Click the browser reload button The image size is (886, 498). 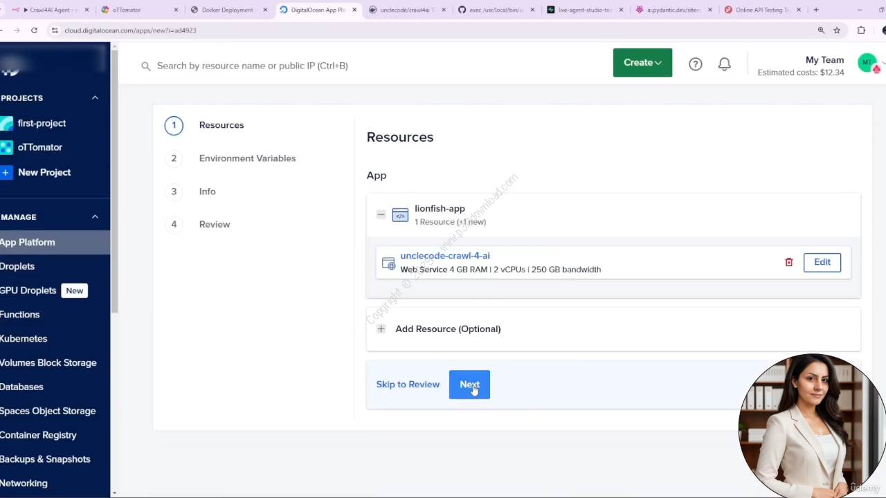pyautogui.click(x=34, y=30)
